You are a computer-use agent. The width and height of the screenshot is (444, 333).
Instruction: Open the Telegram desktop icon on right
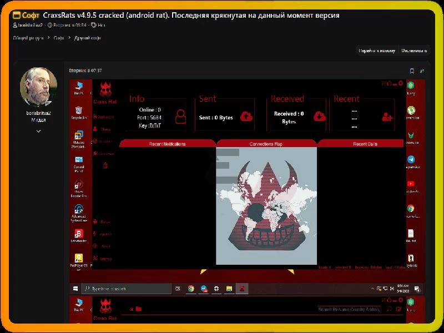[411, 162]
